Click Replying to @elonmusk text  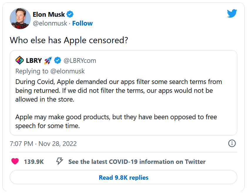(x=50, y=71)
